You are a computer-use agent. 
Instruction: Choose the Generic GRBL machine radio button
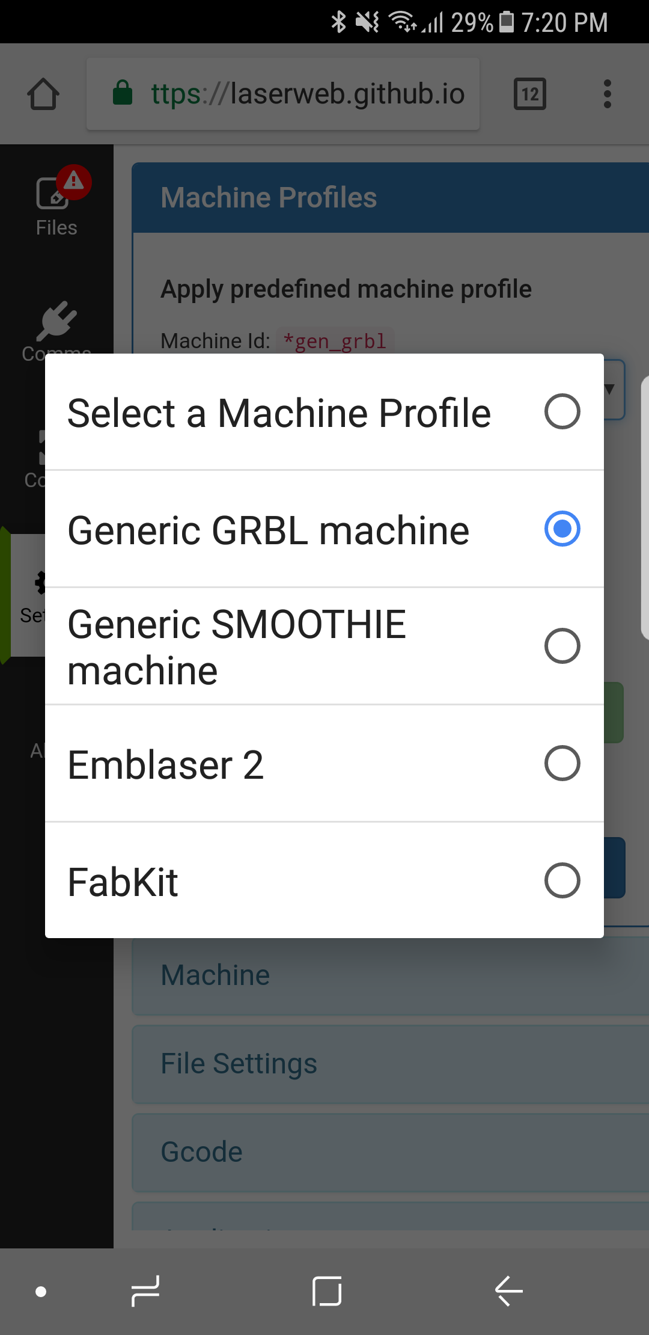tap(324, 529)
